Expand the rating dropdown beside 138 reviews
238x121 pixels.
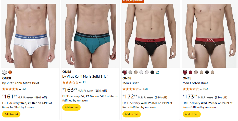click(140, 89)
